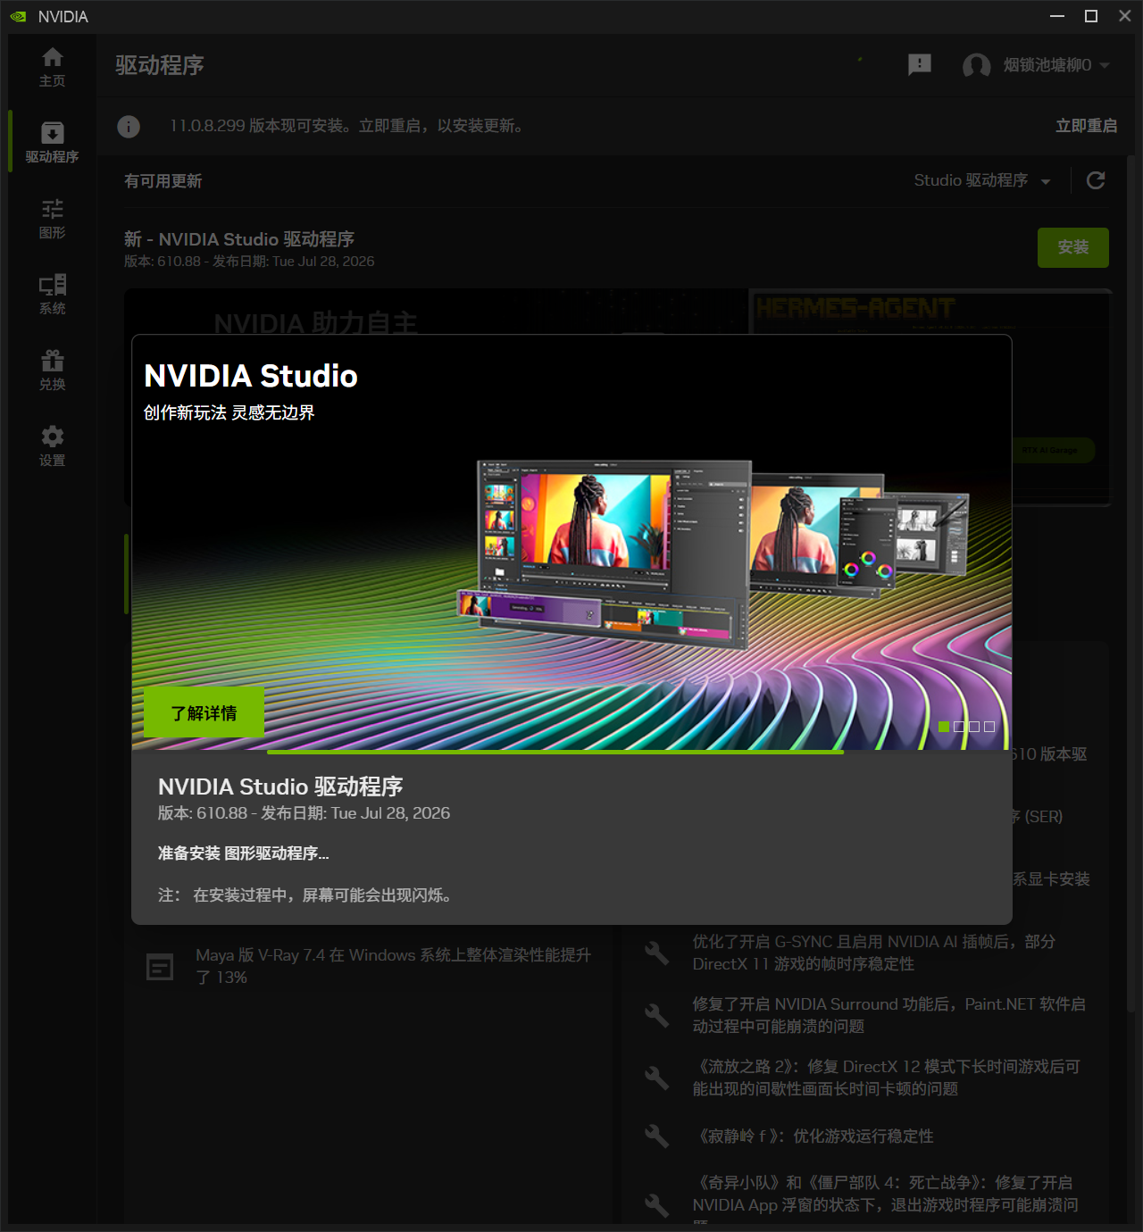Click the 了解详情 learn more button

(x=204, y=712)
